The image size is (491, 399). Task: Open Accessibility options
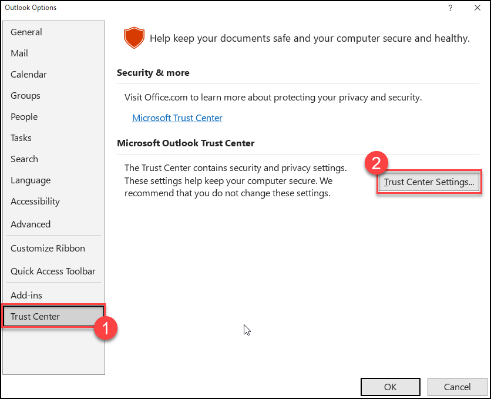click(35, 202)
